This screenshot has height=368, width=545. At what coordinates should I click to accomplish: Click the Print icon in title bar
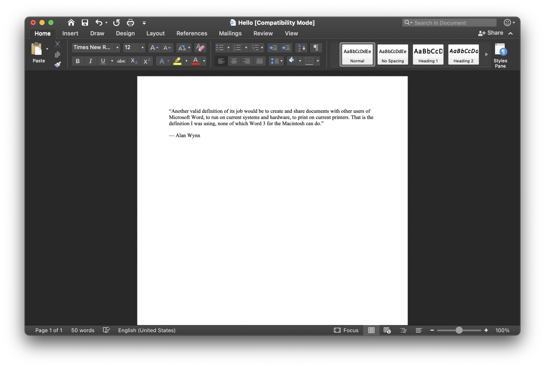(130, 23)
